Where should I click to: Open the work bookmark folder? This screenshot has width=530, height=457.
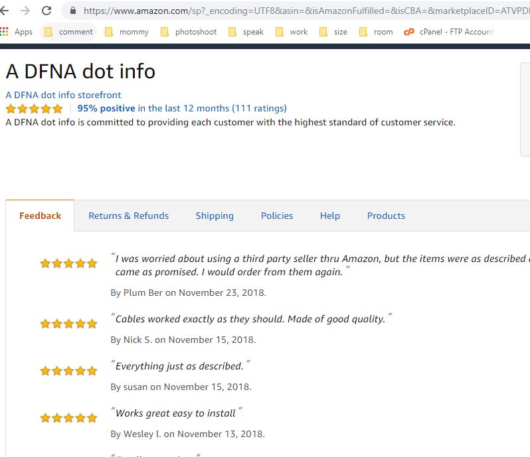pos(292,32)
